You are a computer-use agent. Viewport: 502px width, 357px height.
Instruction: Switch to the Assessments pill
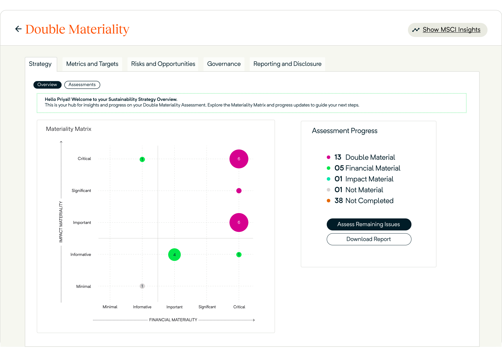pos(82,85)
